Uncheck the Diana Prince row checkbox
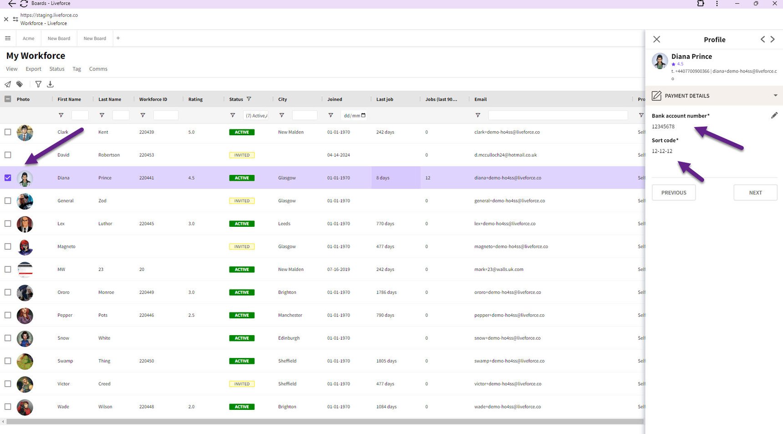Viewport: 783px width, 434px height. tap(8, 178)
